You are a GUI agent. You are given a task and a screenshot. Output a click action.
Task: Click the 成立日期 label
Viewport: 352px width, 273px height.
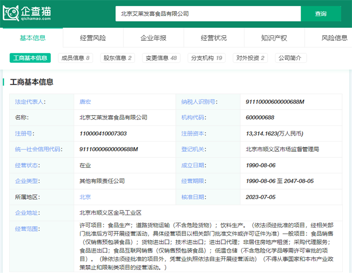[x=193, y=165]
